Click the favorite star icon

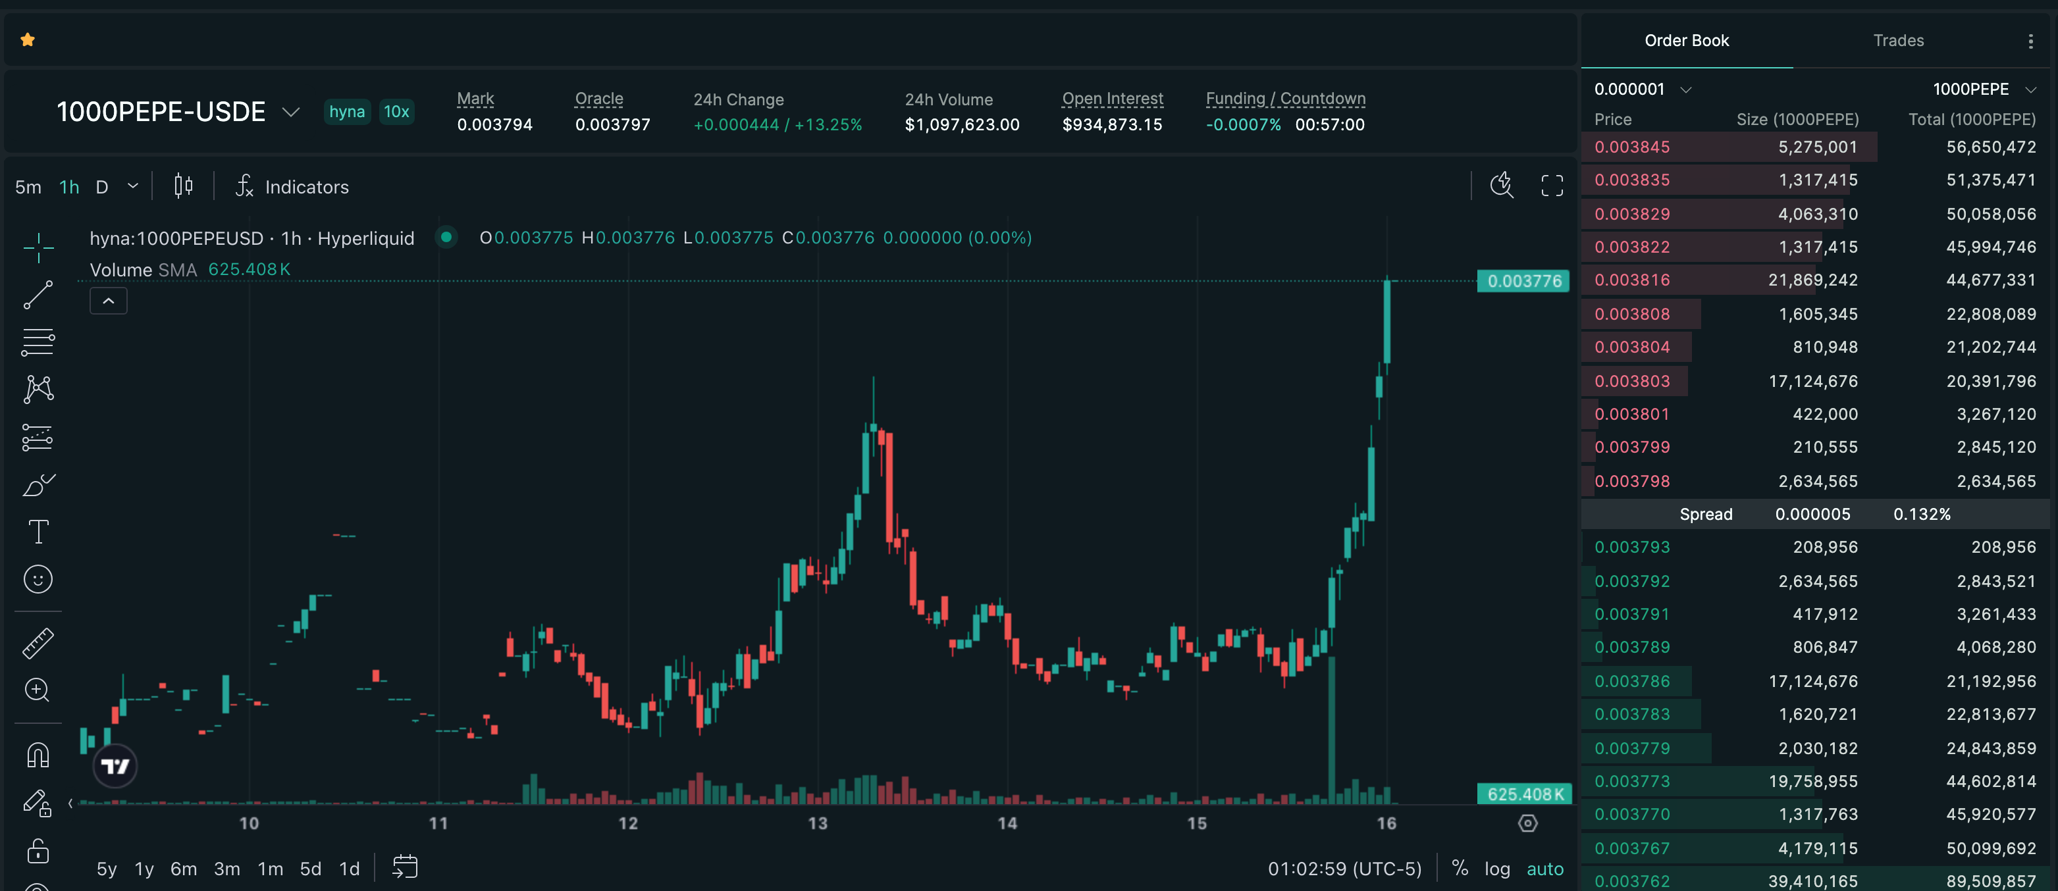click(28, 40)
